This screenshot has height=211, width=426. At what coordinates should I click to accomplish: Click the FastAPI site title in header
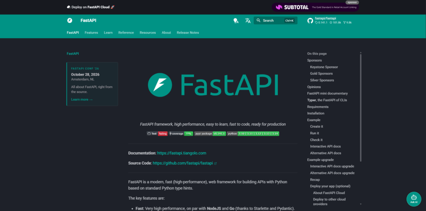pyautogui.click(x=88, y=21)
